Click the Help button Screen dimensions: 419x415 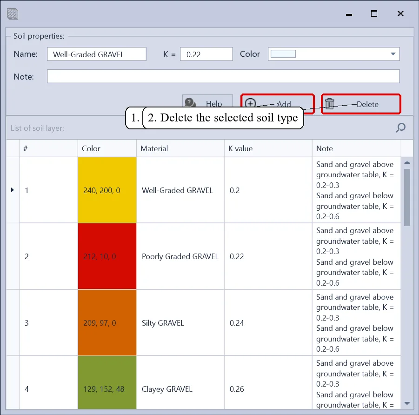click(x=207, y=101)
